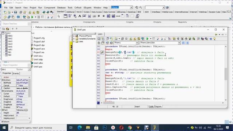Click the light bulb icon in Unit1.pas toolbar

coord(214,39)
